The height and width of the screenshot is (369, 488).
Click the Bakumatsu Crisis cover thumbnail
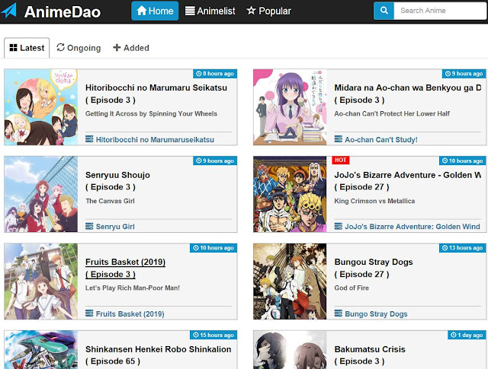pos(290,350)
